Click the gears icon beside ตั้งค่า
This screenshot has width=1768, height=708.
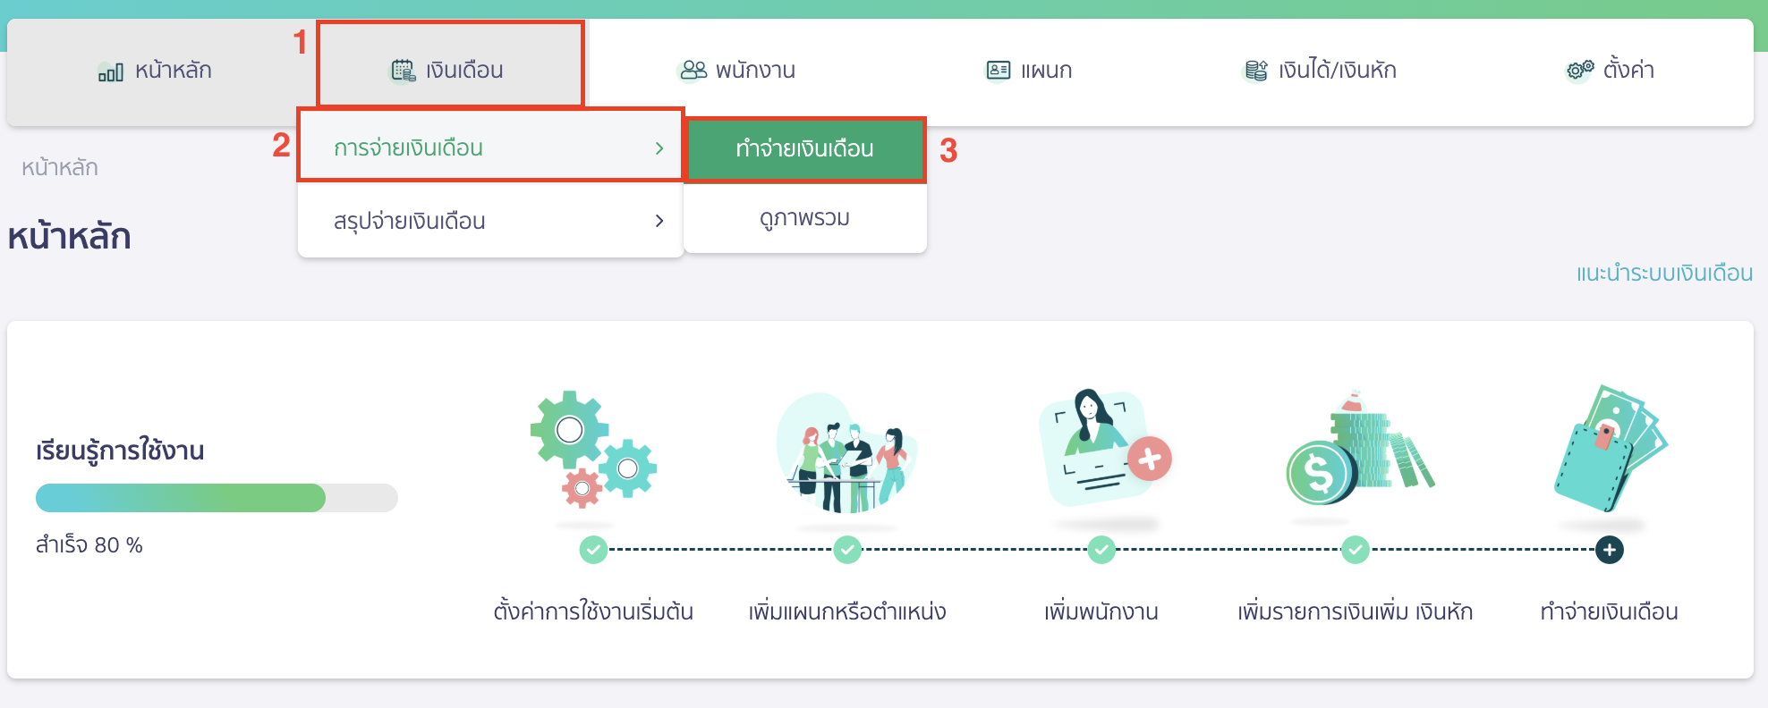click(x=1580, y=70)
